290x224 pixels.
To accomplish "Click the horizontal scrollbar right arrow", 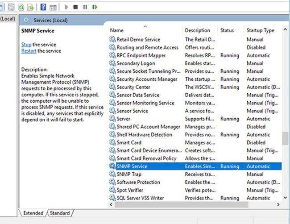I will [278, 204].
